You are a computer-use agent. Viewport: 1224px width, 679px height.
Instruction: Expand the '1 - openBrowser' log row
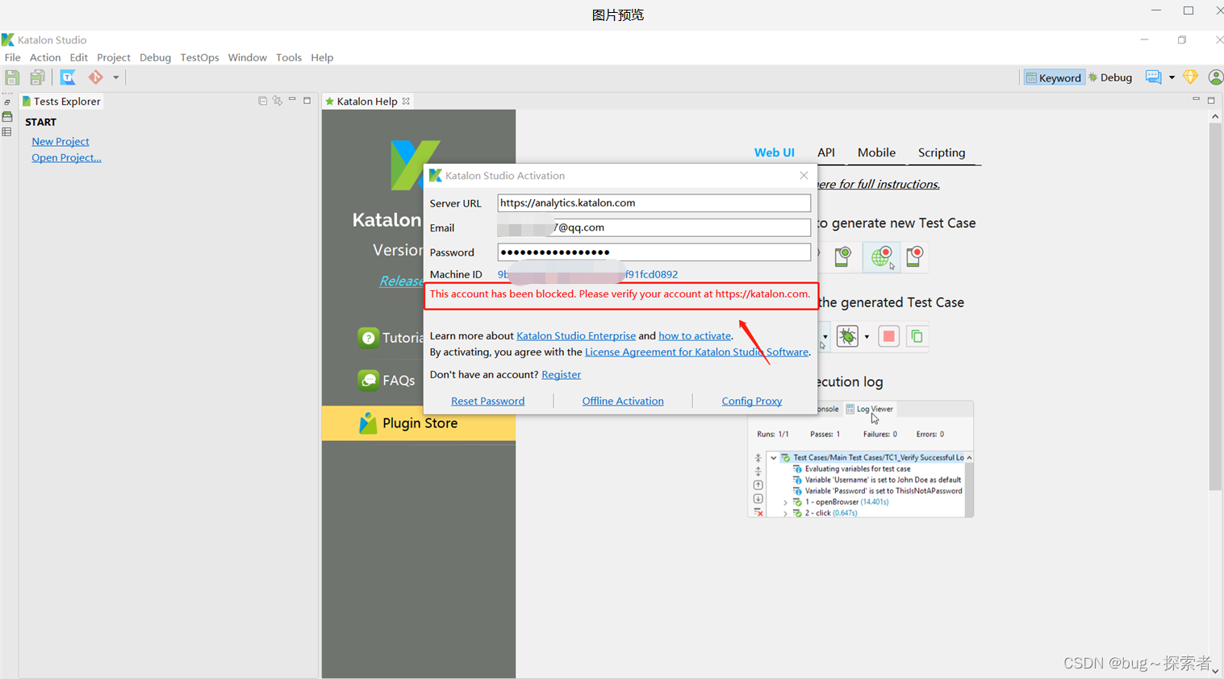(785, 502)
